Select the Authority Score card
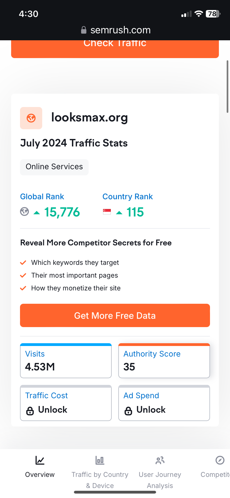This screenshot has width=230, height=498. tap(164, 361)
